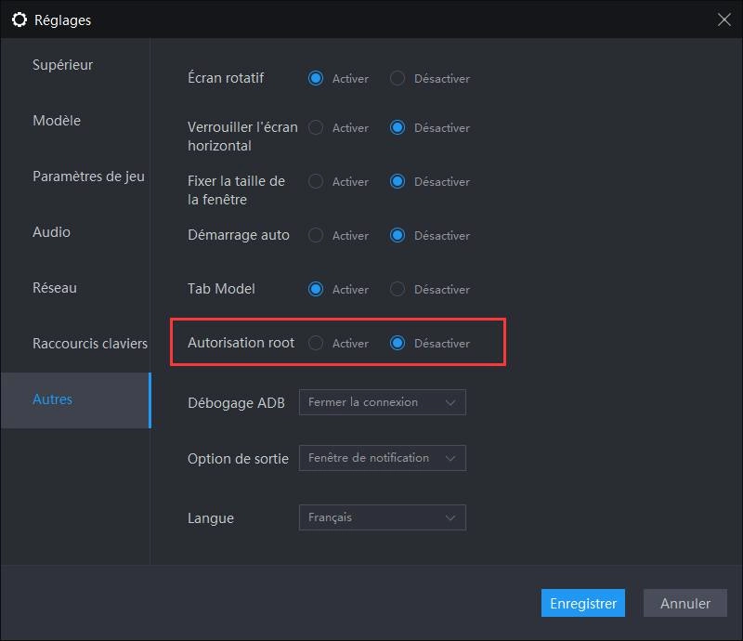Expand the Débogage ADB dropdown
This screenshot has width=743, height=641.
382,402
